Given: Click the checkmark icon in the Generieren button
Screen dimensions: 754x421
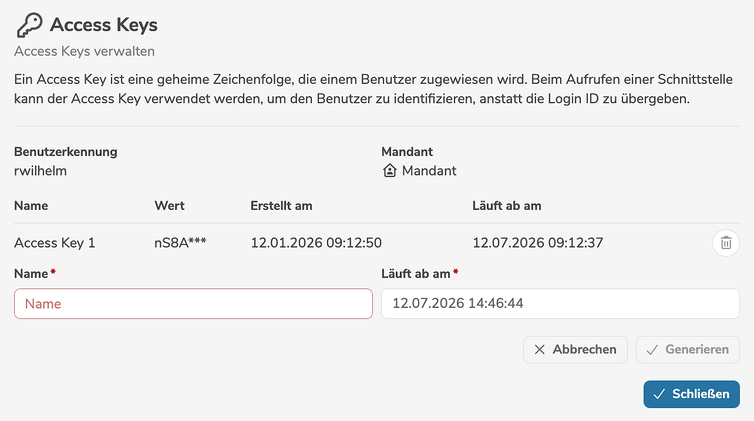Looking at the screenshot, I should point(652,349).
